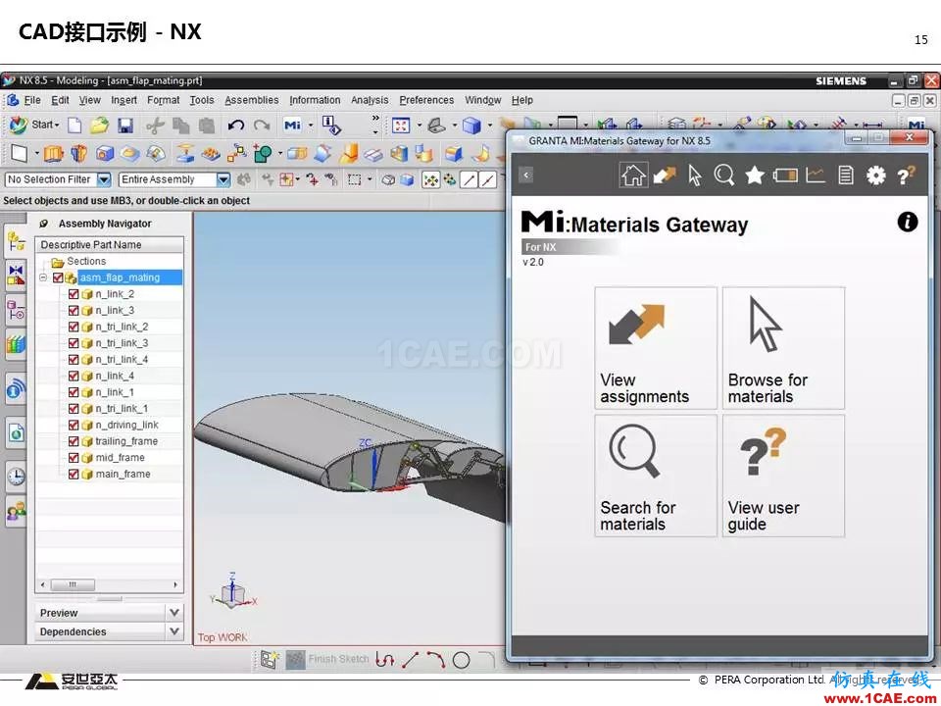
Task: Open the History clock sidebar icon
Action: tap(17, 477)
